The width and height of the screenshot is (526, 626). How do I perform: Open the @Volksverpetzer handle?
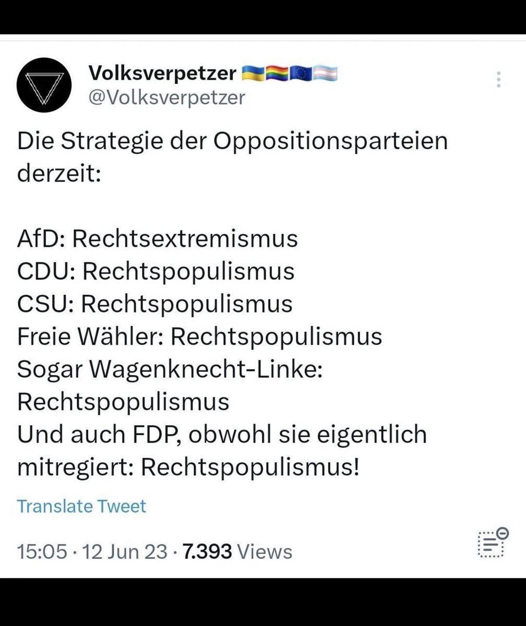167,98
